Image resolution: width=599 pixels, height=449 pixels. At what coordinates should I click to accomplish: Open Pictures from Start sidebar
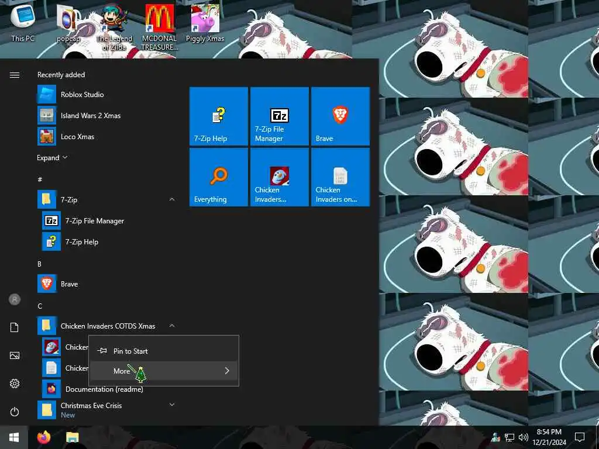(x=15, y=355)
